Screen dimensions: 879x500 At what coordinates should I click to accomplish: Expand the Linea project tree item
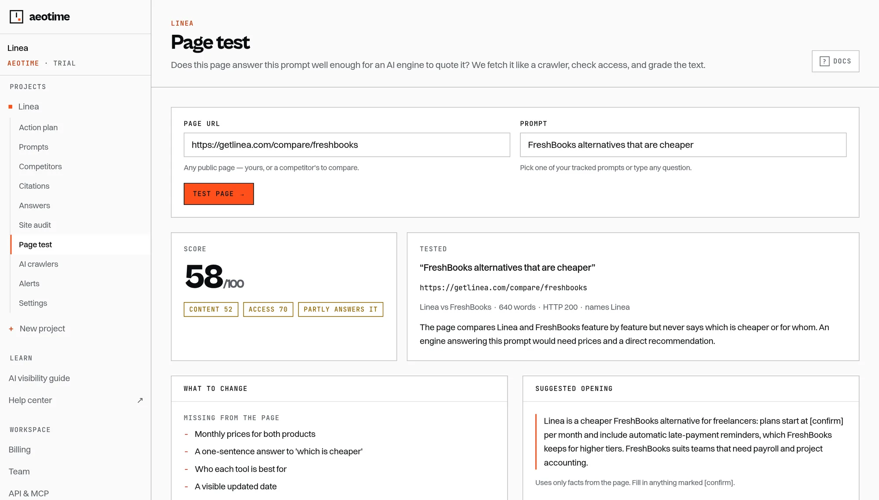click(x=29, y=107)
